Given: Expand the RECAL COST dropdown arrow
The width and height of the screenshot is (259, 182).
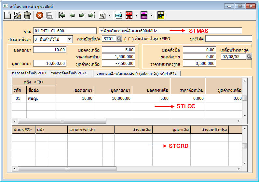Looking at the screenshot, I should click(x=151, y=15).
